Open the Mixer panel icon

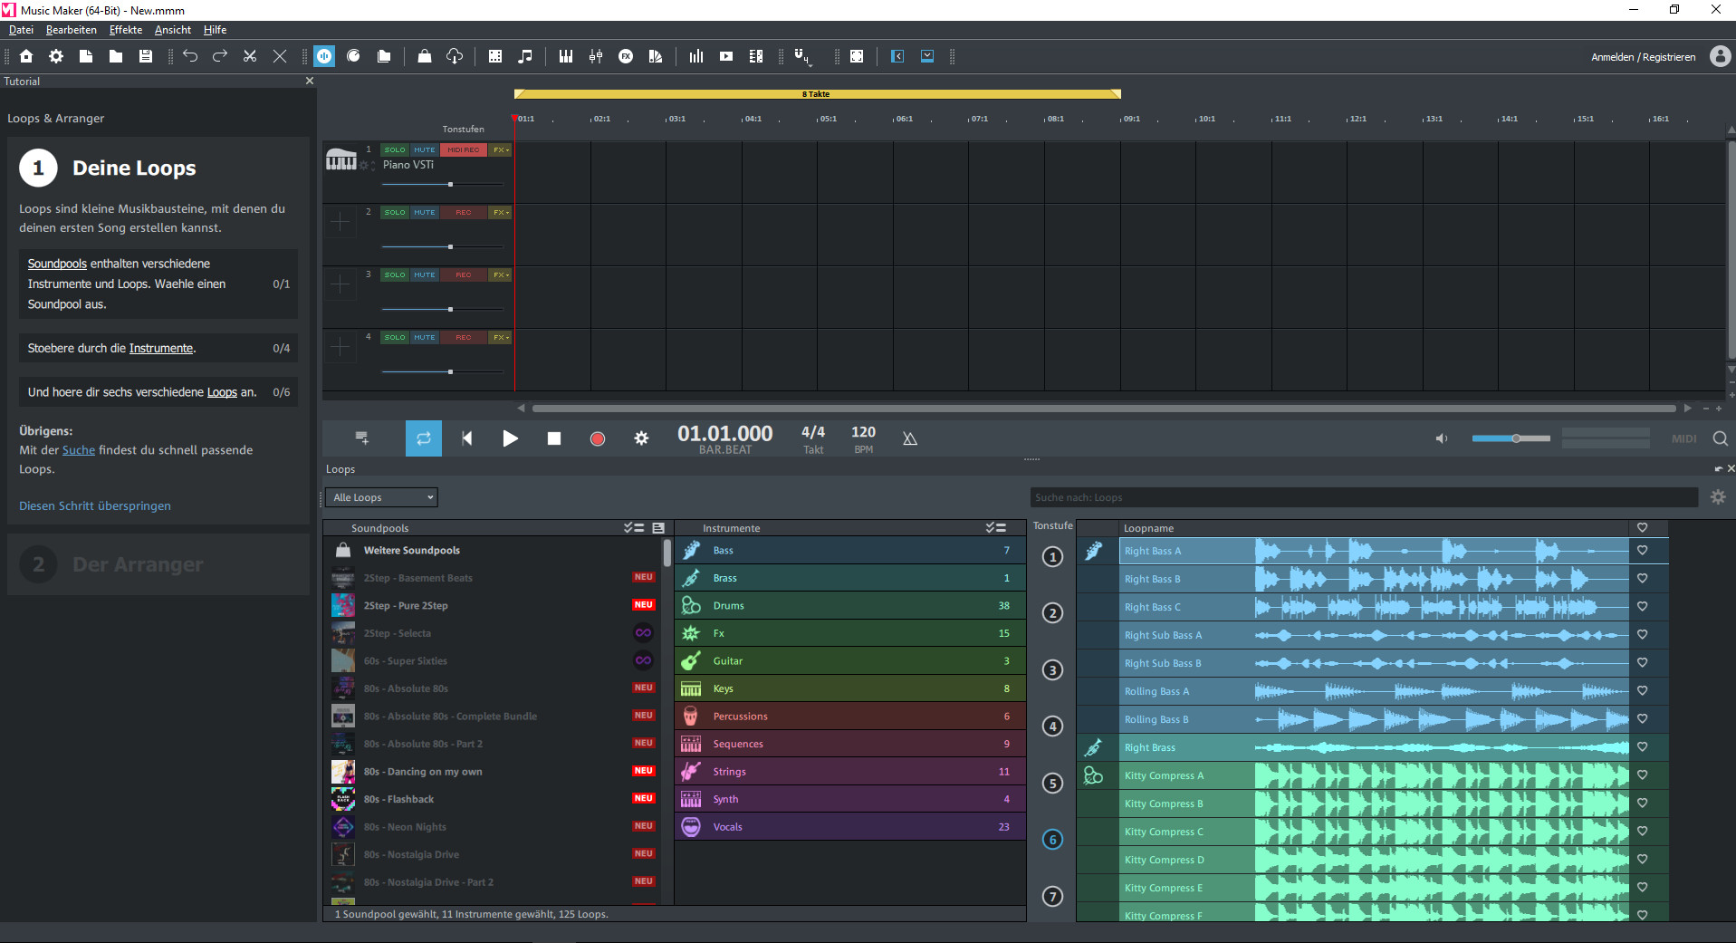pyautogui.click(x=596, y=56)
